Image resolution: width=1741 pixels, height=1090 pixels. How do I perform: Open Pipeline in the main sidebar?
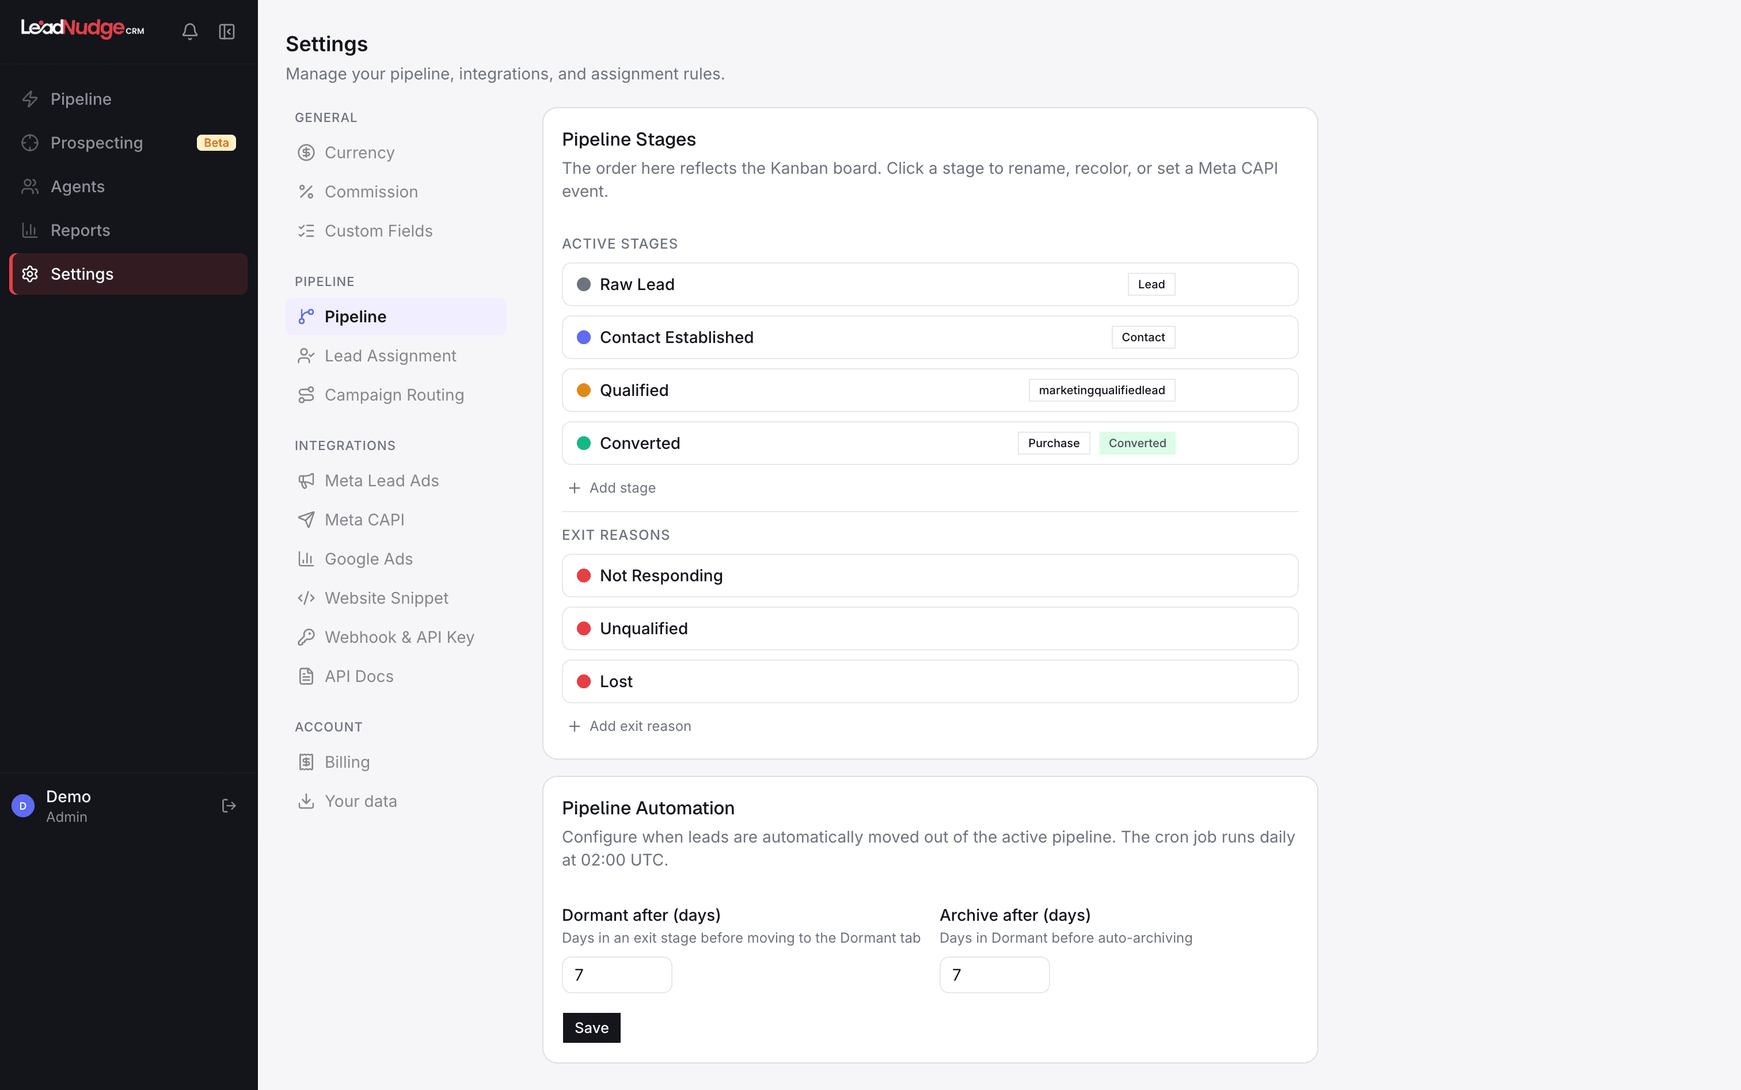128,99
